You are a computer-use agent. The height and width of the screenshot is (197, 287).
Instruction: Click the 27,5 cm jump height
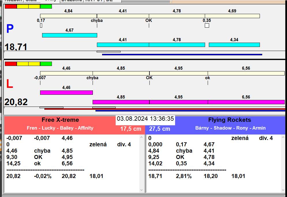click(160, 129)
